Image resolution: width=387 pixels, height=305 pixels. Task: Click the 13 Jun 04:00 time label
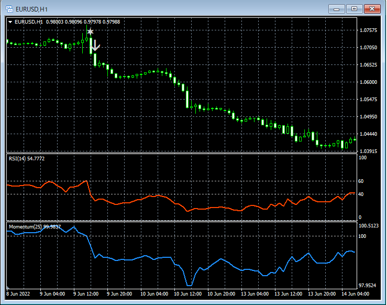(x=256, y=294)
